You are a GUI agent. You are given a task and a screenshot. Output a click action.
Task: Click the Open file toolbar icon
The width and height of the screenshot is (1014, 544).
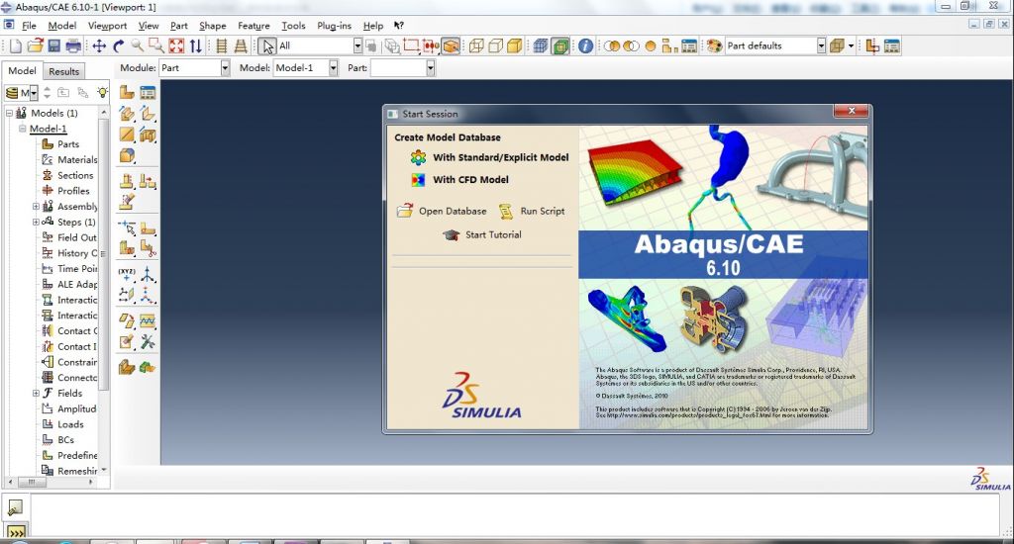(x=35, y=45)
